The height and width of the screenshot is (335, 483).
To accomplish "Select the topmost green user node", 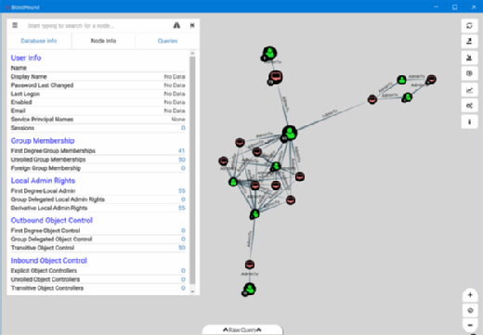I will [269, 53].
